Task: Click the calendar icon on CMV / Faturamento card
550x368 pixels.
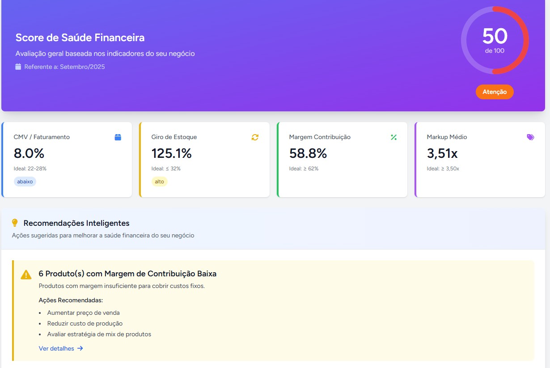Action: click(x=118, y=137)
